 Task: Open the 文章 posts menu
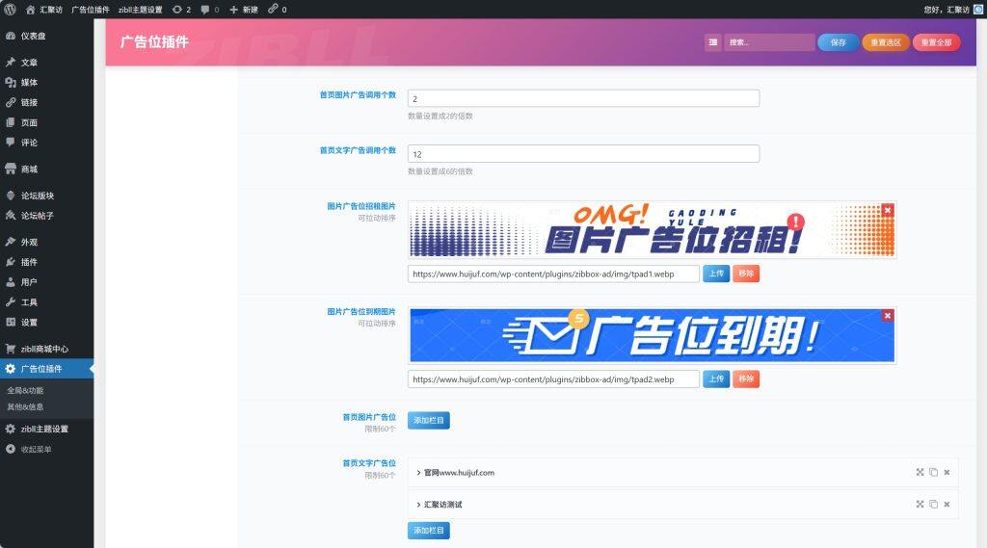coord(46,63)
